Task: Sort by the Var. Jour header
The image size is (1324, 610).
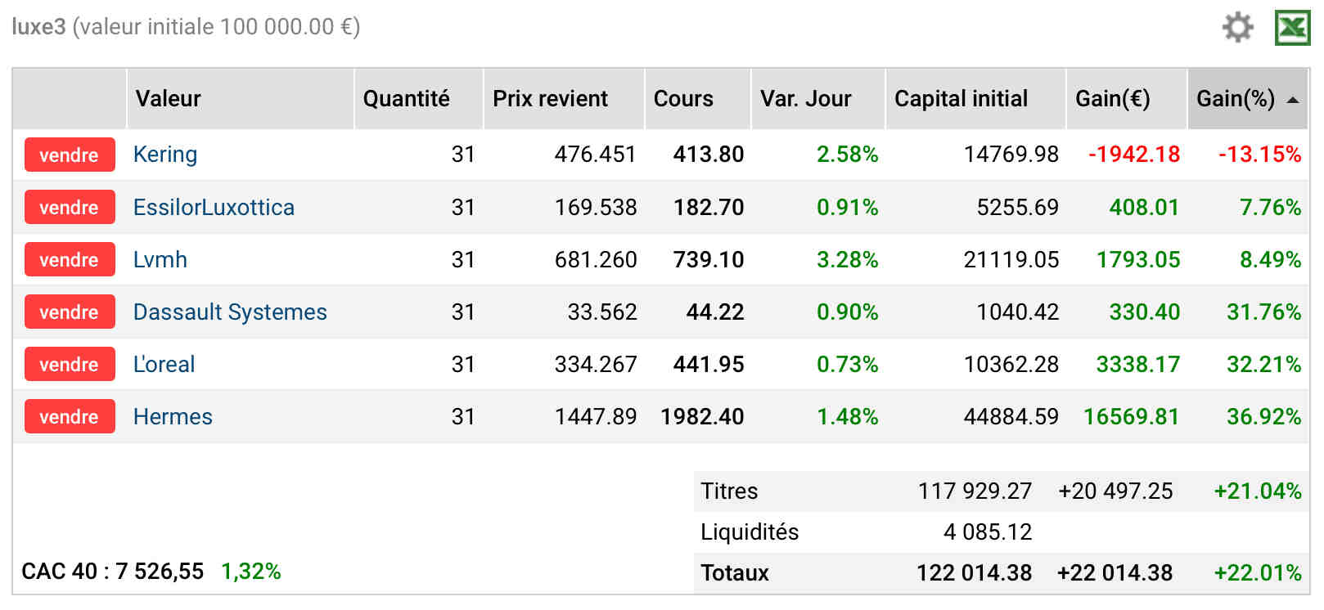Action: [x=818, y=99]
